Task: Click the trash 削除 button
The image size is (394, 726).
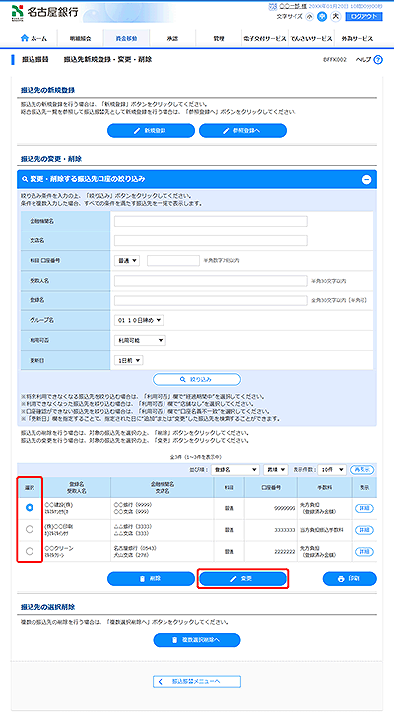Action: (151, 579)
